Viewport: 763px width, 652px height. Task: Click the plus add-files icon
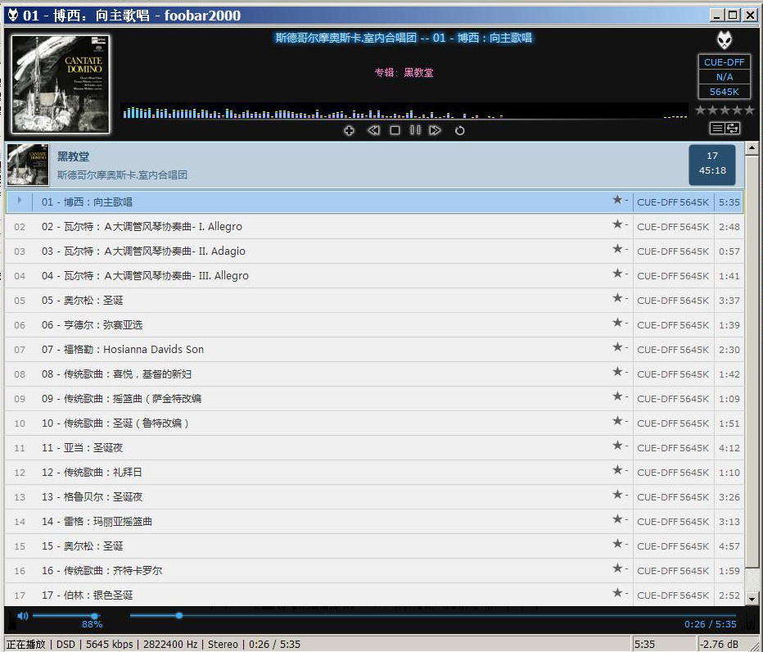pyautogui.click(x=349, y=130)
